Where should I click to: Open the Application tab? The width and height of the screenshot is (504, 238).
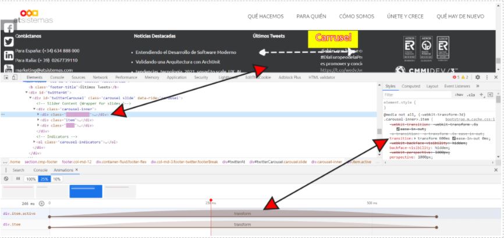point(176,77)
